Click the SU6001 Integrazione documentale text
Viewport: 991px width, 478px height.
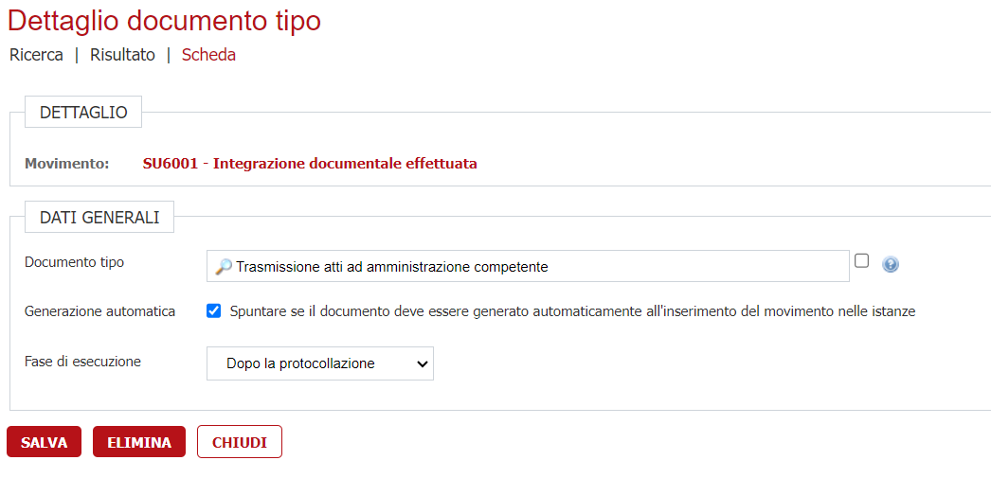(310, 164)
